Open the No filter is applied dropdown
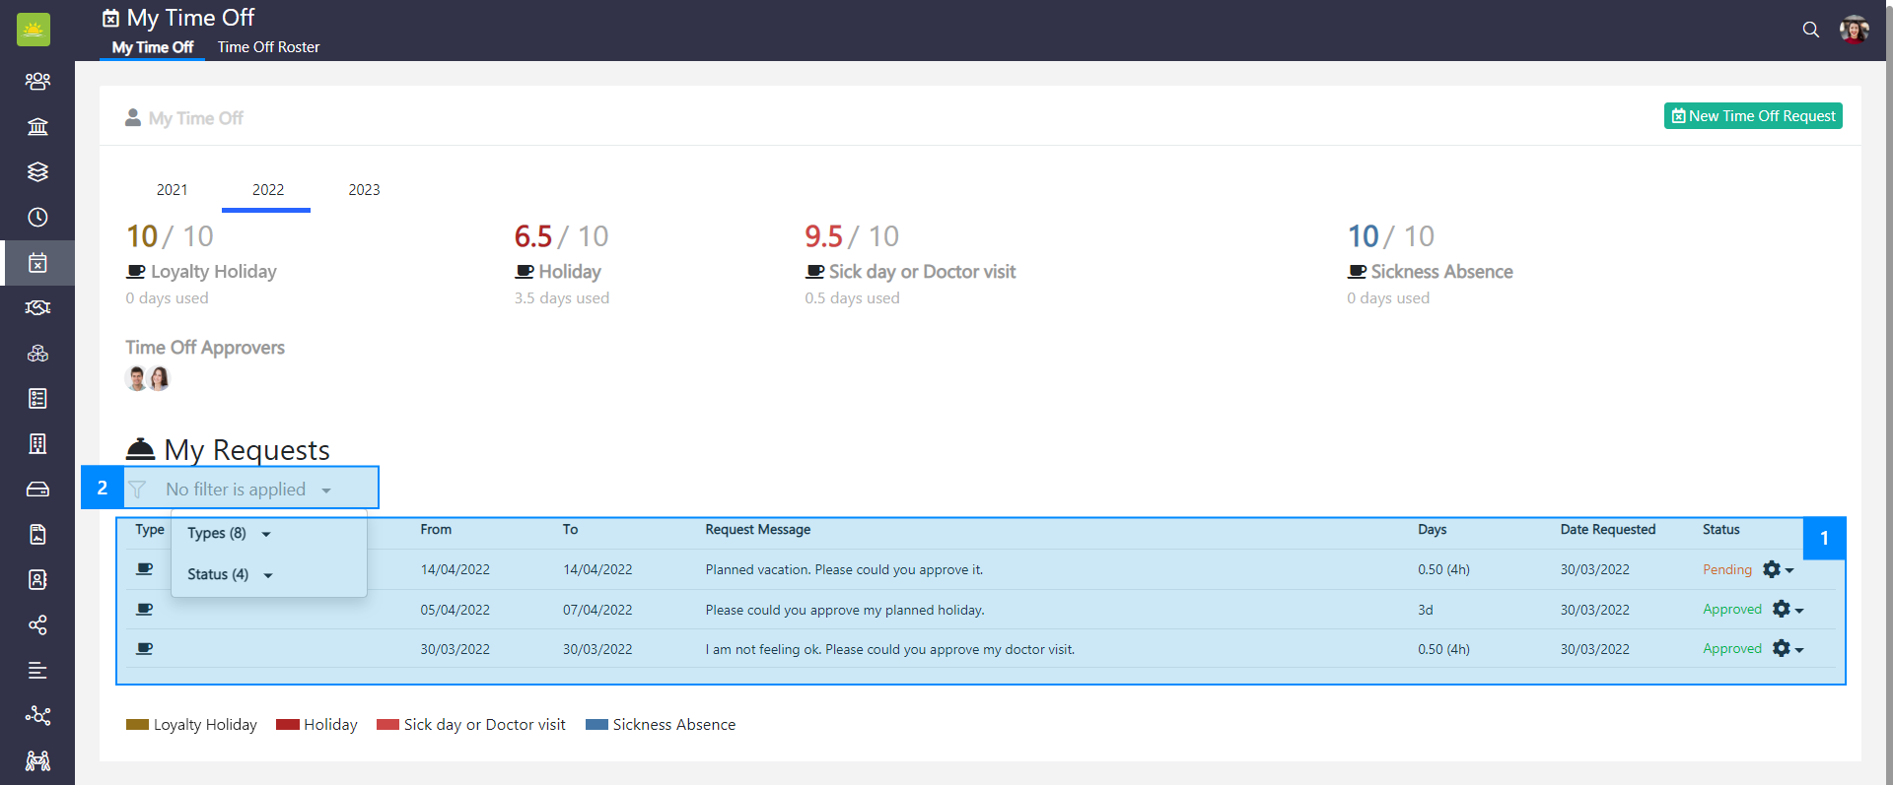This screenshot has width=1893, height=785. pyautogui.click(x=247, y=490)
